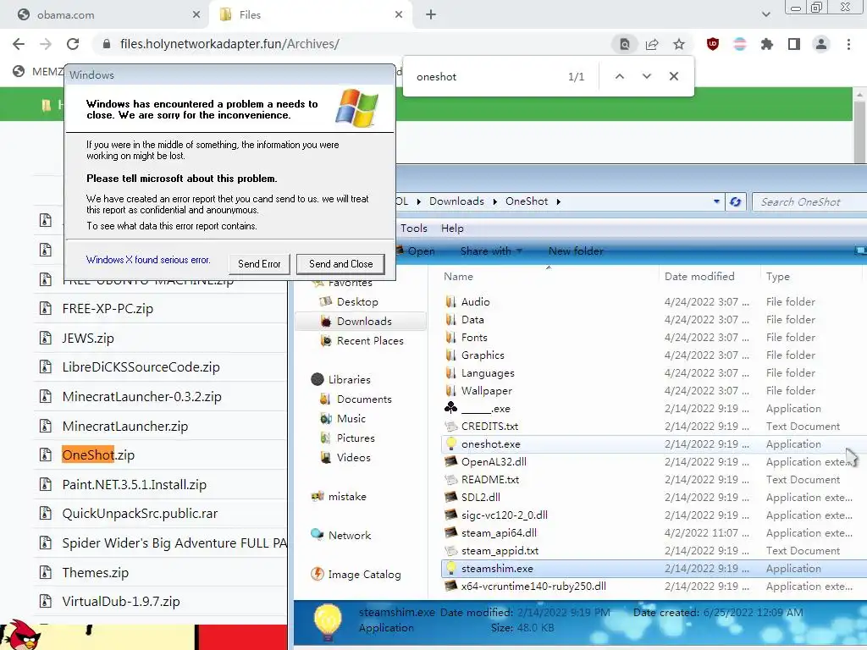Select Downloads in navigation pane

point(361,321)
